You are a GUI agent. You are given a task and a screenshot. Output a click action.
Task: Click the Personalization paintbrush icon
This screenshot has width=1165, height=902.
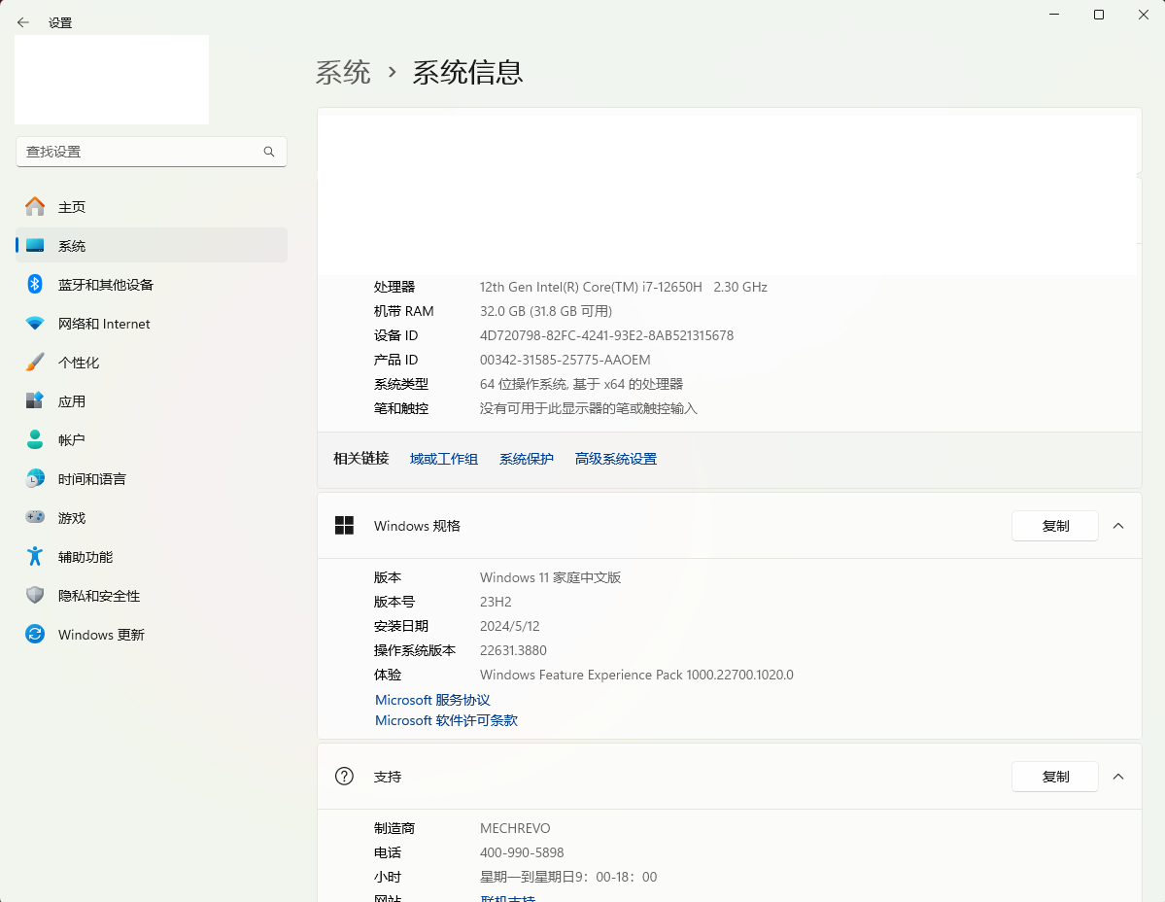pos(35,362)
